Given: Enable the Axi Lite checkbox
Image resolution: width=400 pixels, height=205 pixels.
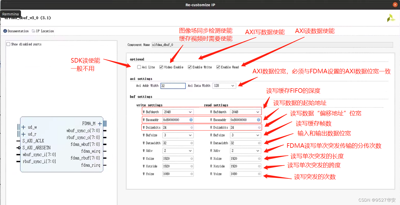Looking at the screenshot, I should pyautogui.click(x=139, y=67).
